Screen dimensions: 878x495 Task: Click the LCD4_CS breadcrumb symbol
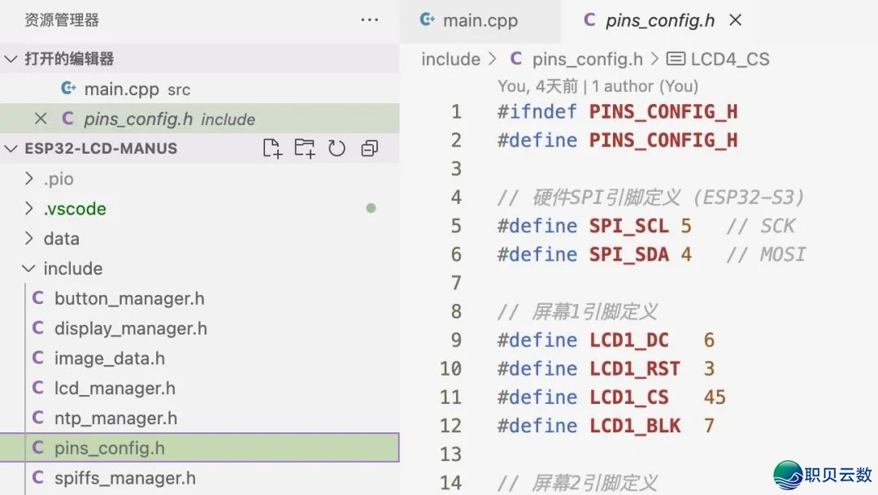(x=728, y=59)
